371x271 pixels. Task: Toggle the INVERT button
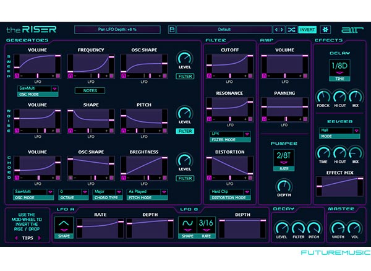[x=307, y=30]
